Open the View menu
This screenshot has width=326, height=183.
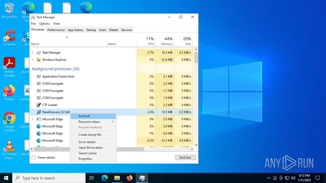coord(57,24)
